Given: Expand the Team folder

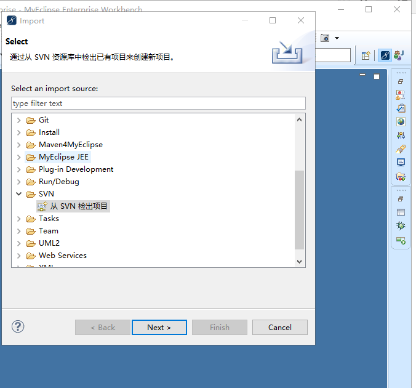Looking at the screenshot, I should pos(18,231).
